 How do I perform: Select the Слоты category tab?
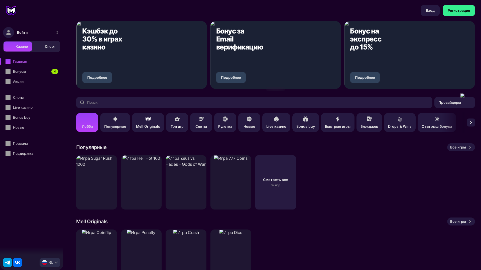click(201, 122)
